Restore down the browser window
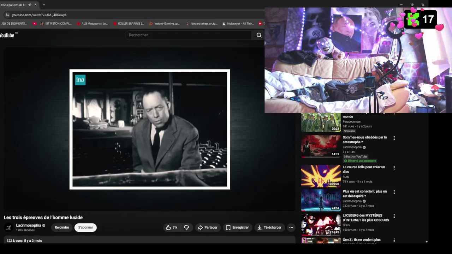 point(412,5)
